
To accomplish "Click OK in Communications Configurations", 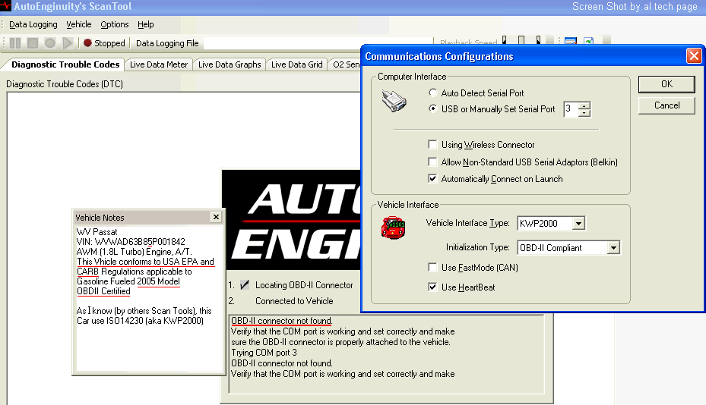I will coord(666,83).
